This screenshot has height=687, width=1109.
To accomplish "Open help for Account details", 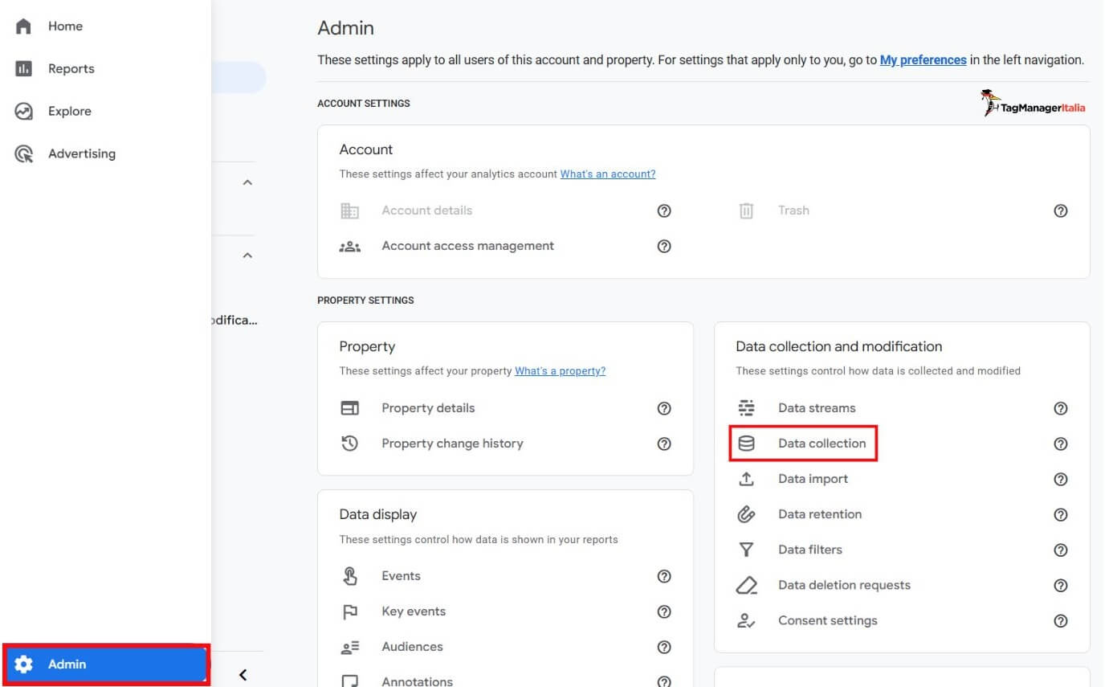I will pyautogui.click(x=664, y=211).
